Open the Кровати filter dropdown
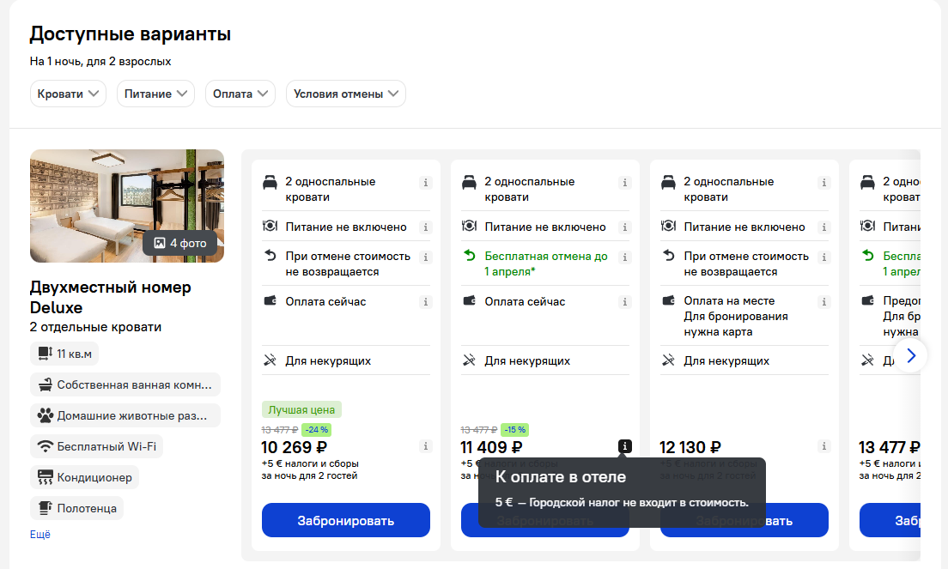948x569 pixels. click(x=68, y=94)
